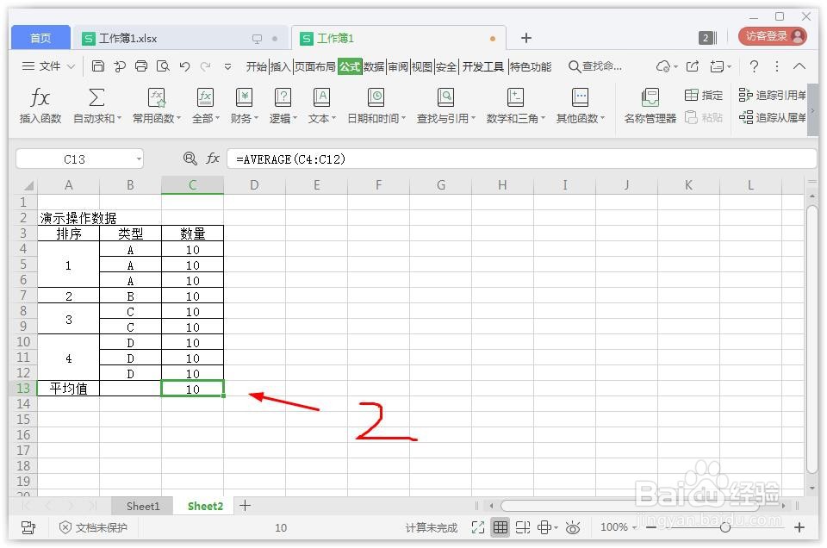Click the search command (查找命令) box
This screenshot has width=827, height=548.
tap(595, 66)
